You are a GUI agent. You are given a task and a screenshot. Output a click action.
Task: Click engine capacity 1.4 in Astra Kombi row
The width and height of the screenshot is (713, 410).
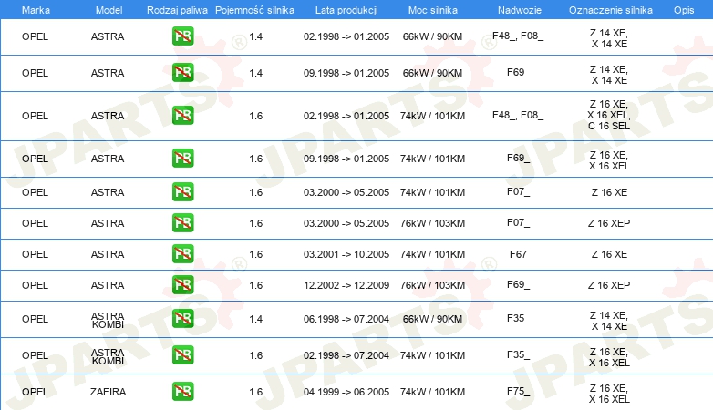click(x=255, y=319)
